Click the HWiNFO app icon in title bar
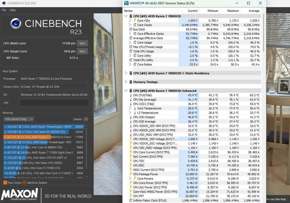This screenshot has width=290, height=203. pos(126,3)
